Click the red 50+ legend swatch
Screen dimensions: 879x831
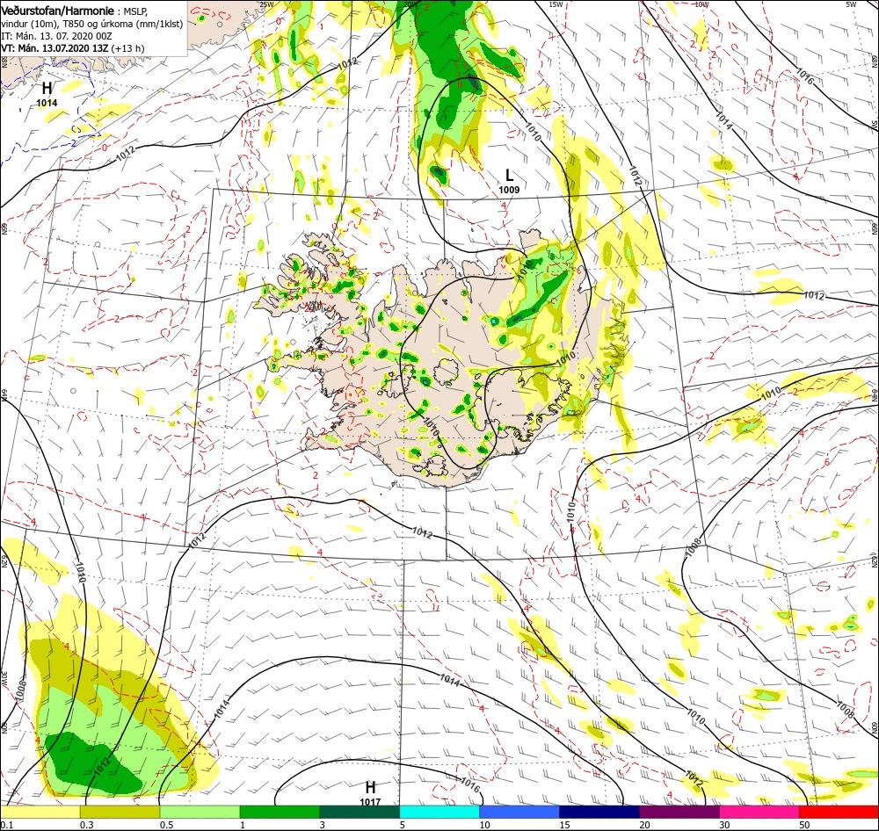click(839, 812)
